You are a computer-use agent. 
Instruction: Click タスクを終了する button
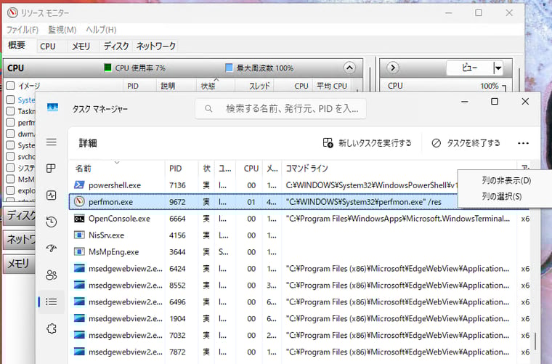466,143
